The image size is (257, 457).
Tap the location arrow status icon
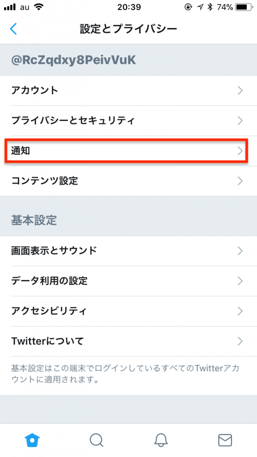200,7
